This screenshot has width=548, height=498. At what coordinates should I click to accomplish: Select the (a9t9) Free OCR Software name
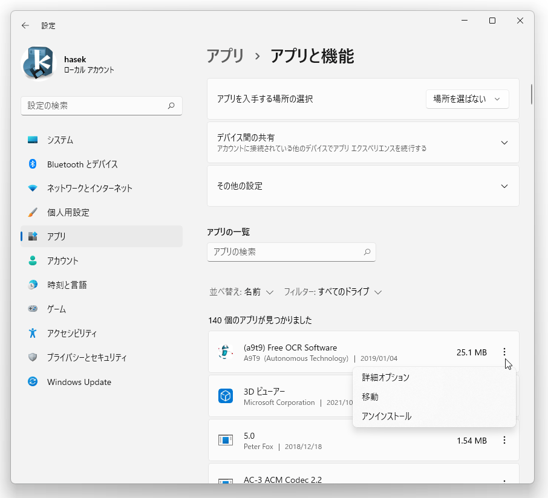(x=290, y=348)
